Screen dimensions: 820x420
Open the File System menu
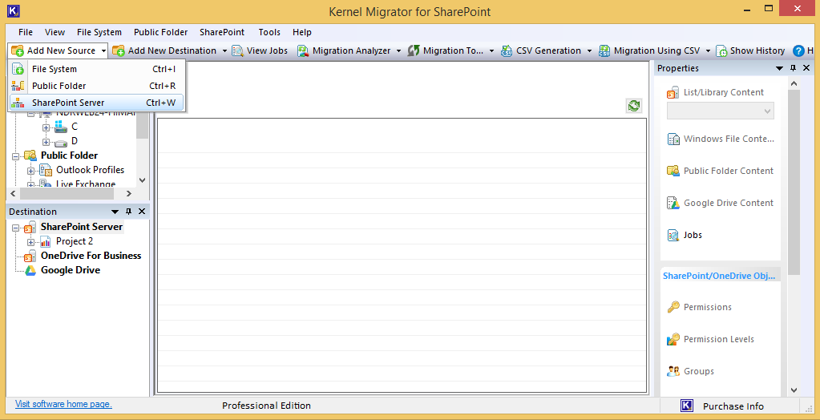point(99,32)
